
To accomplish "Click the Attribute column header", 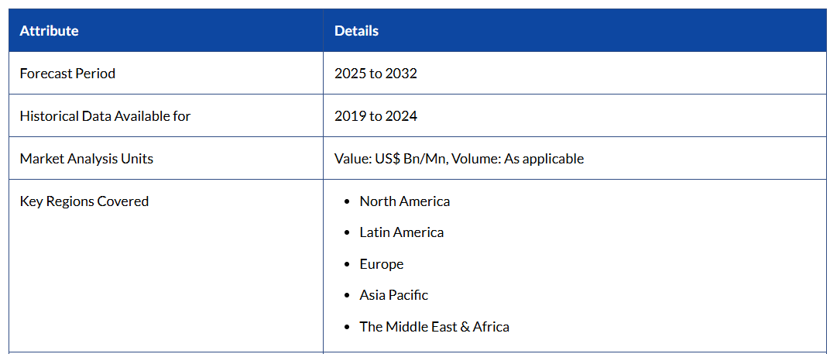I will coord(49,31).
